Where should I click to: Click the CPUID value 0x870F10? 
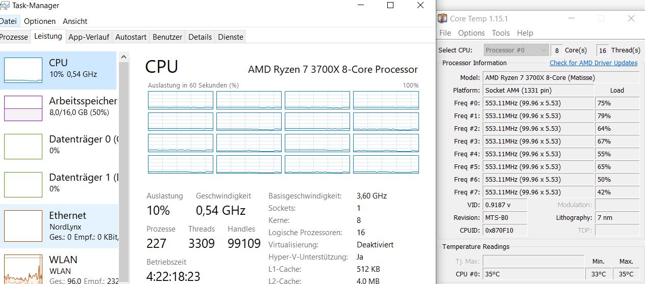pyautogui.click(x=505, y=230)
